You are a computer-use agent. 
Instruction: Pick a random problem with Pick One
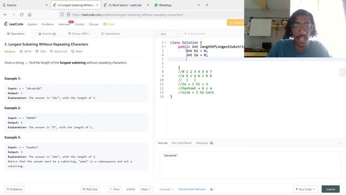click(x=90, y=189)
